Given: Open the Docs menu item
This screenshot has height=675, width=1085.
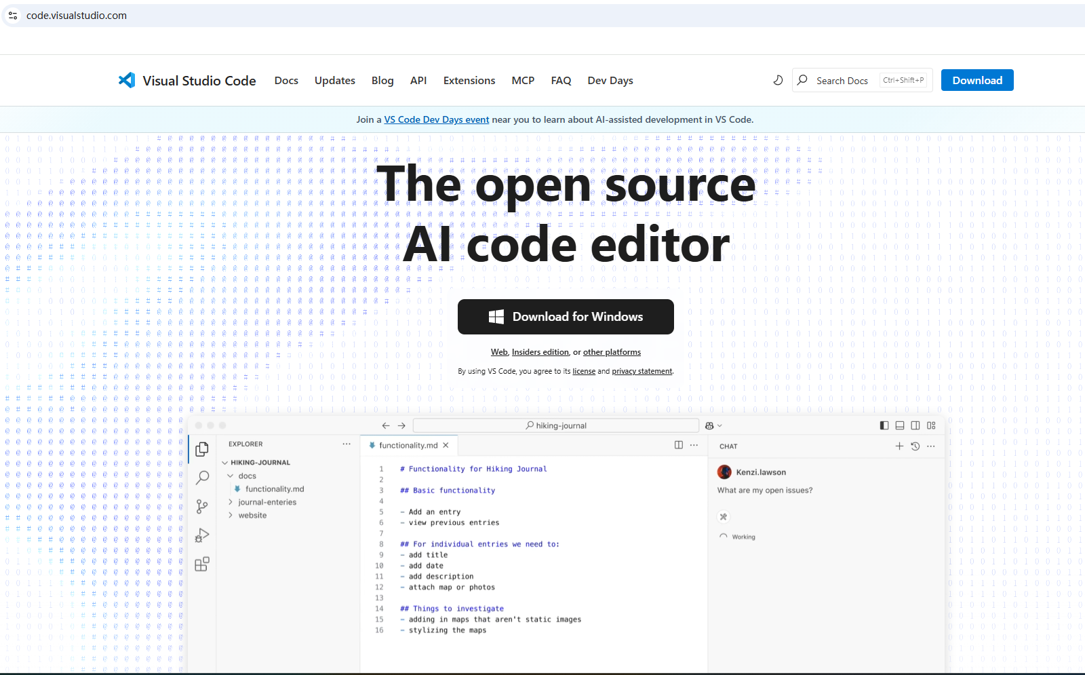Looking at the screenshot, I should pyautogui.click(x=286, y=80).
